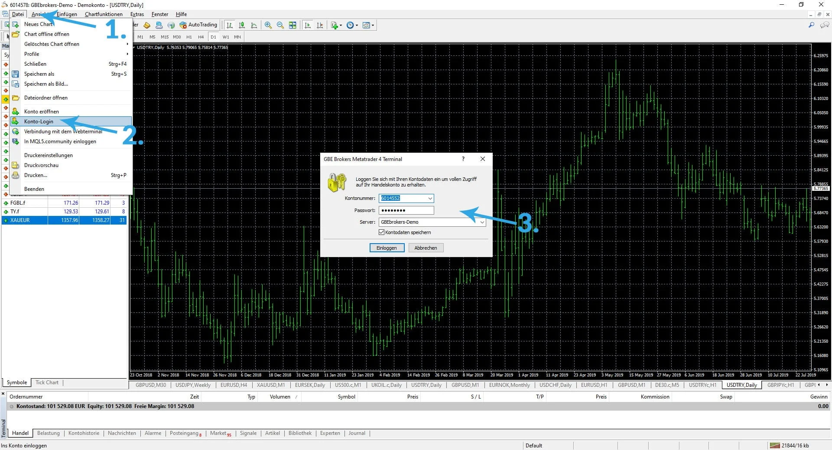Expand the Profile submenu in the Datei menu
832x450 pixels.
pos(31,54)
